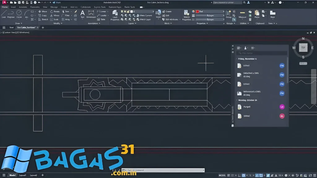Click the TOP face of ViewCube

303,48
